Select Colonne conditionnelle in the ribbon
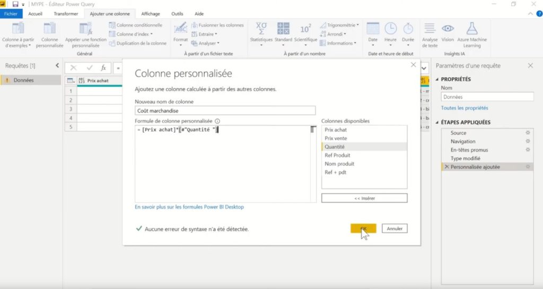Image resolution: width=543 pixels, height=289 pixels. [136, 25]
